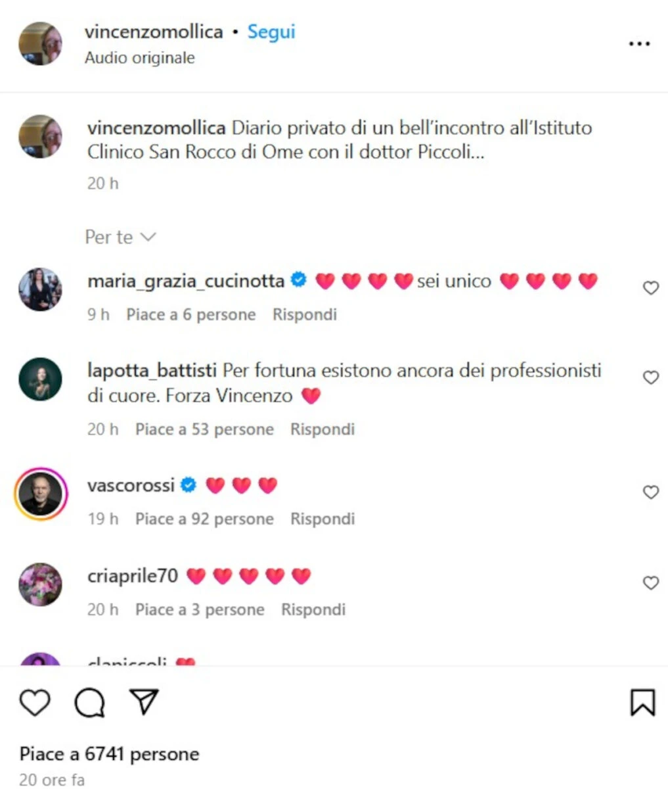Open vincenzomollica username in the header
This screenshot has width=668, height=789.
point(154,32)
